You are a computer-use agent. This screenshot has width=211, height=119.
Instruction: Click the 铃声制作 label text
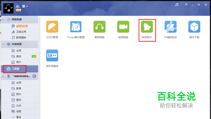pos(147,37)
